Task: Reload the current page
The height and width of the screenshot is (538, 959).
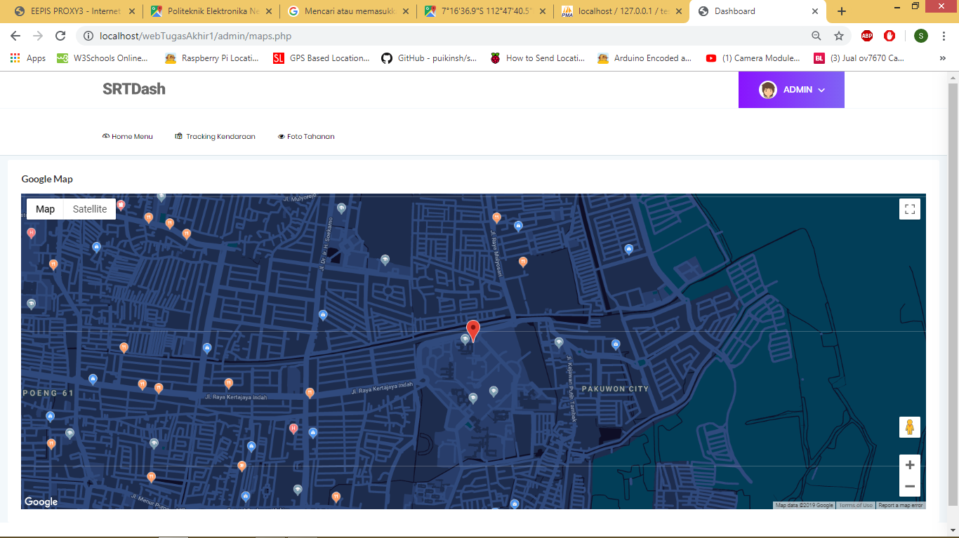Action: [60, 36]
